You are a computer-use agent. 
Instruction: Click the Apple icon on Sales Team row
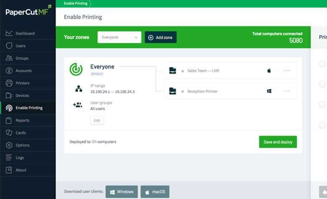[269, 71]
